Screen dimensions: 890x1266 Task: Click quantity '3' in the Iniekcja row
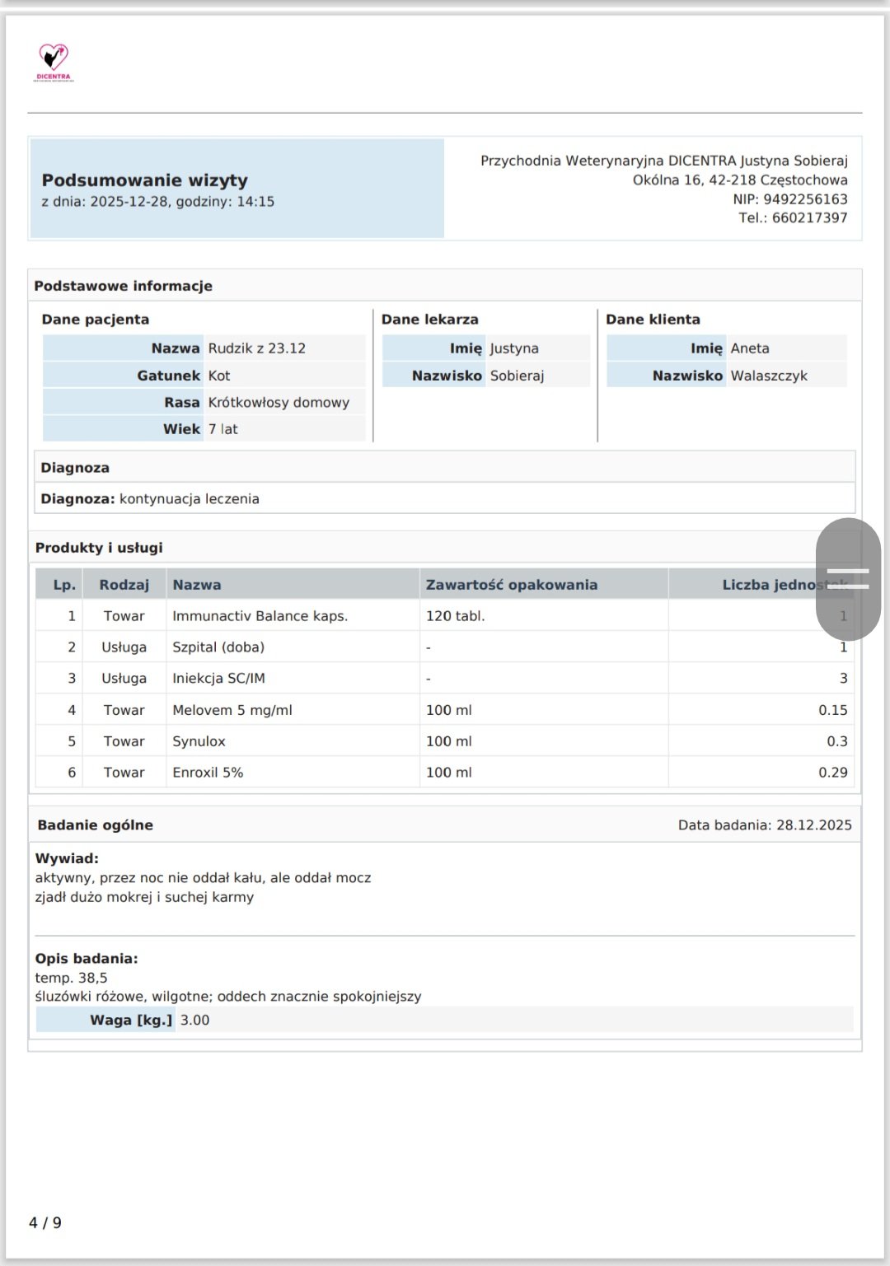844,679
